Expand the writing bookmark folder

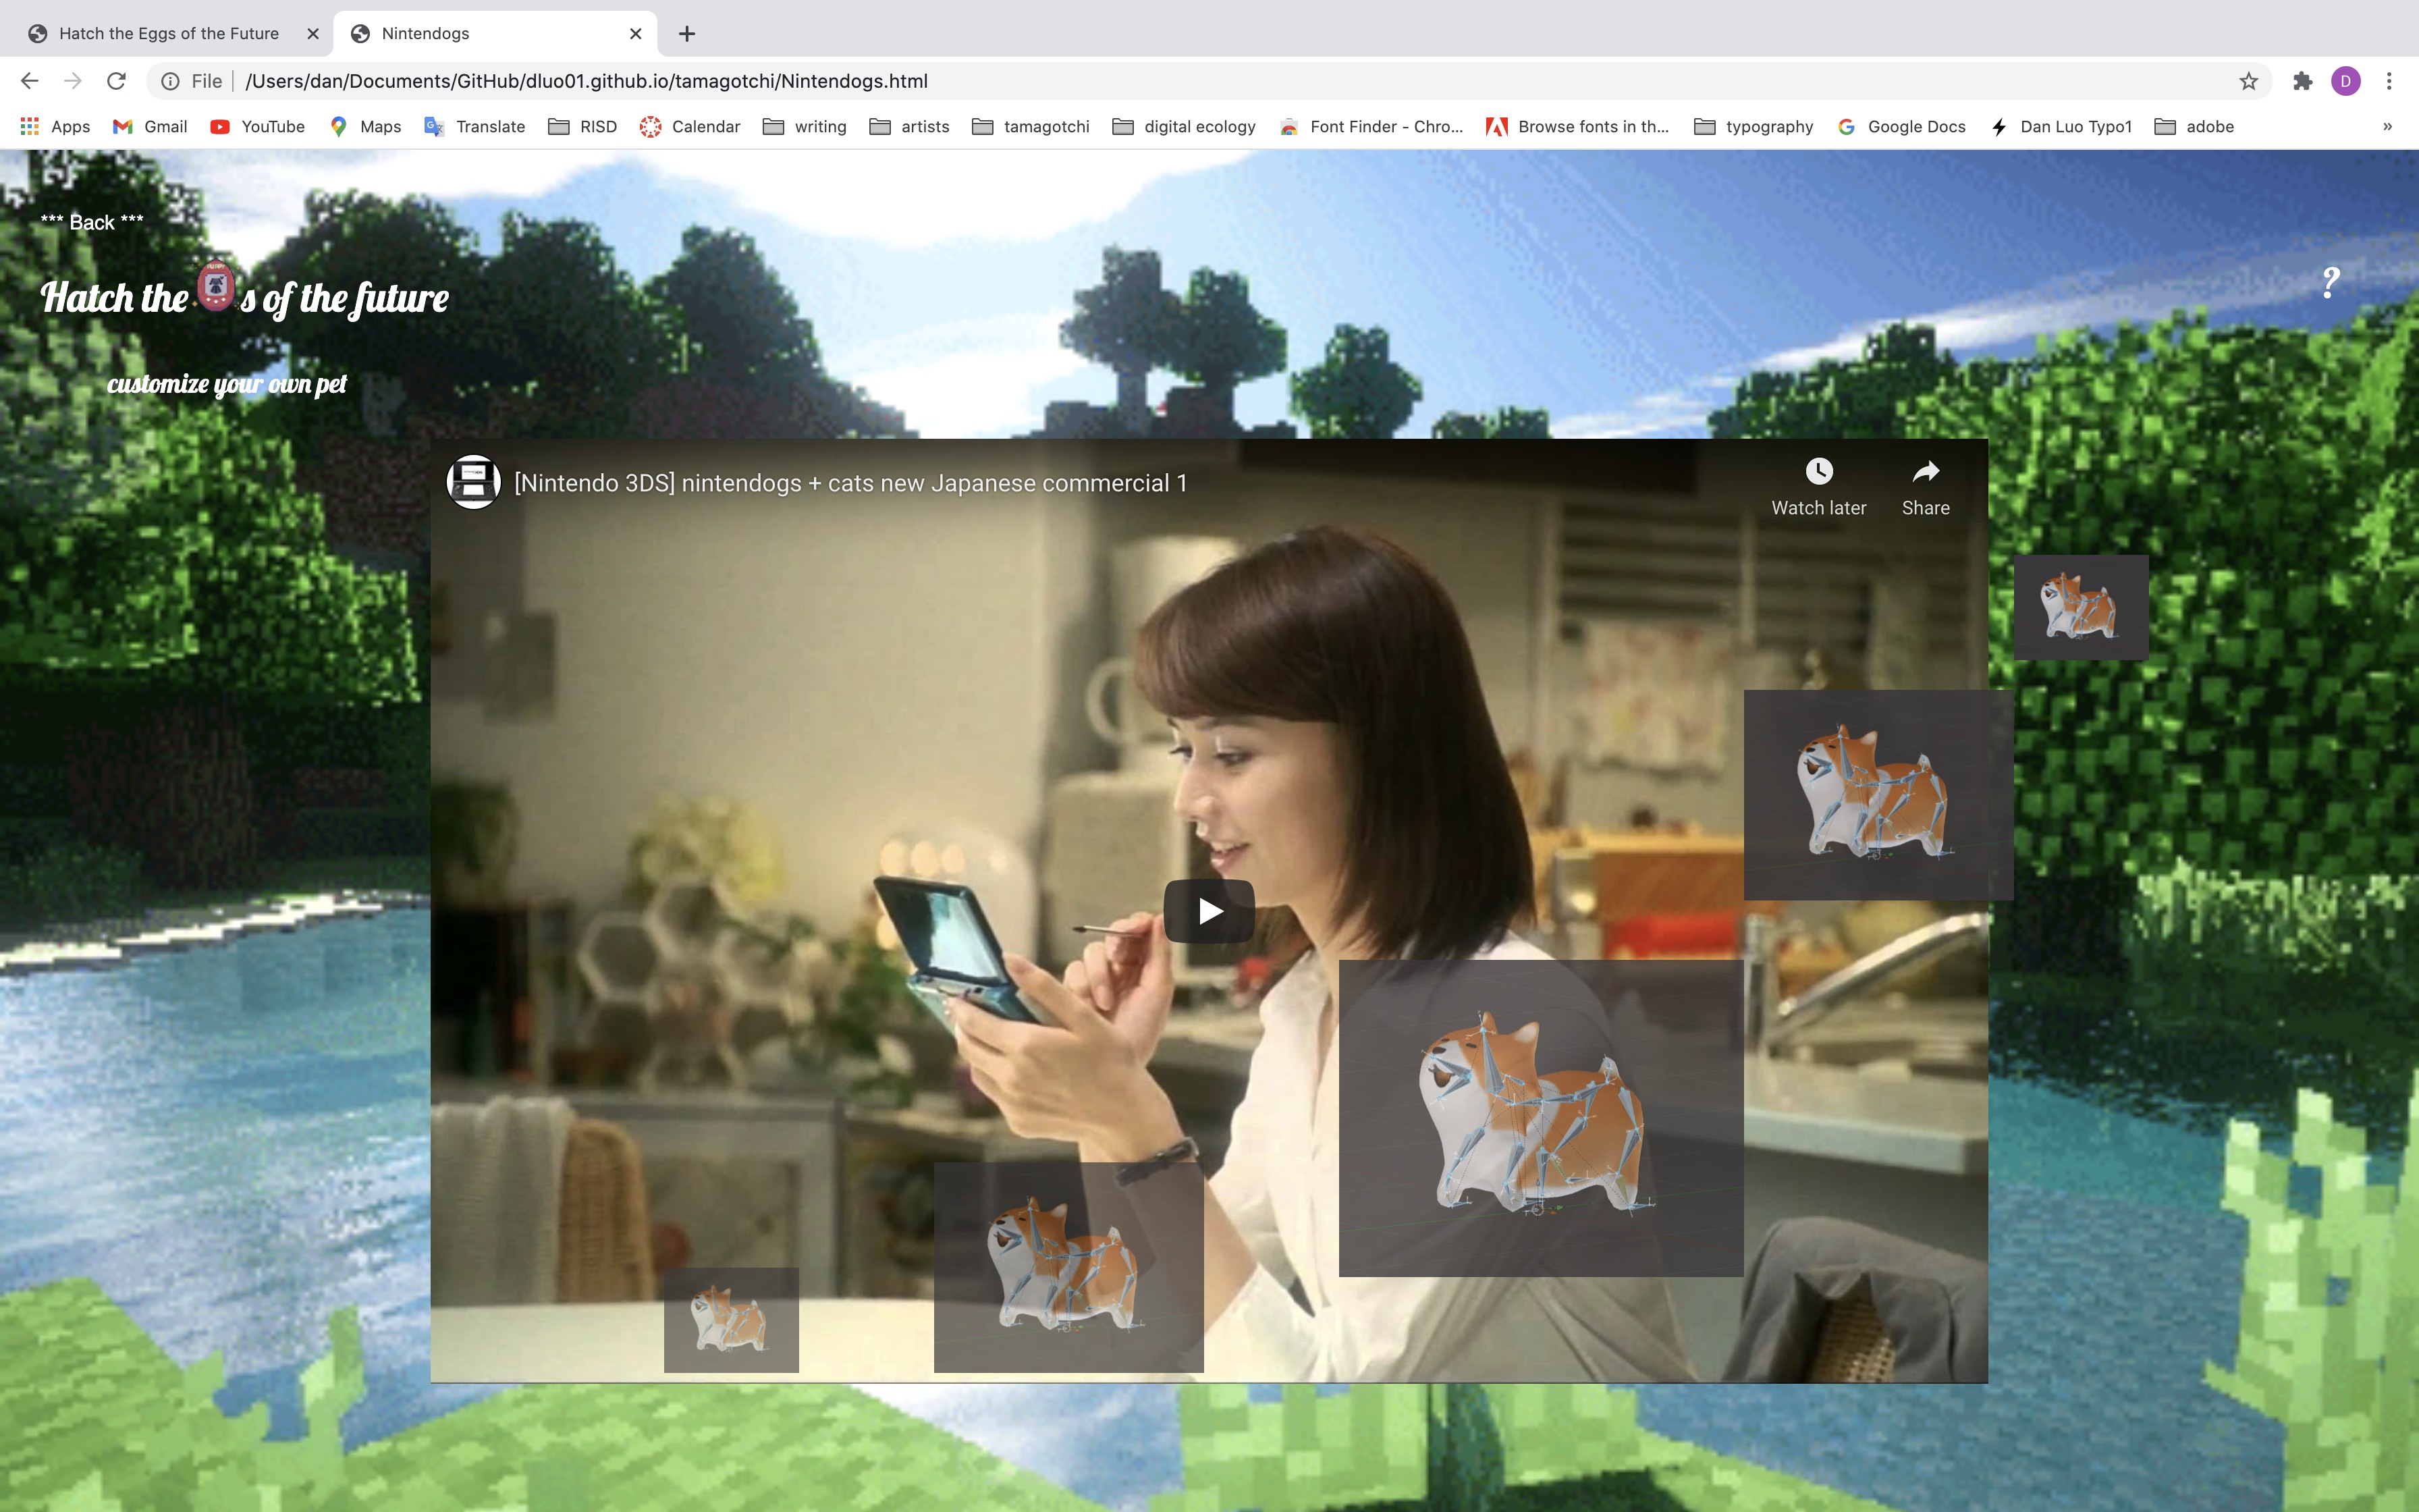coord(805,126)
